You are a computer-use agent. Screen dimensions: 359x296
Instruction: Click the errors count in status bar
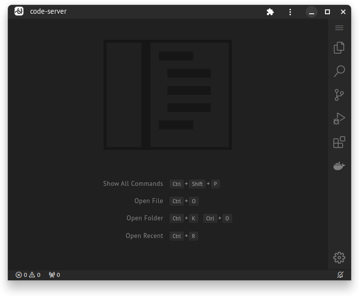pos(21,275)
